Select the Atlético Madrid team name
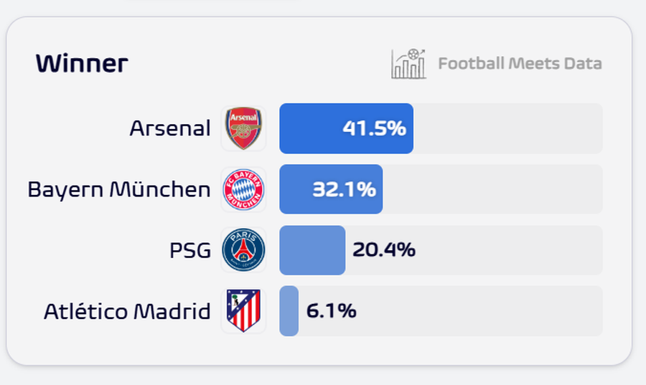This screenshot has width=646, height=385. click(127, 312)
